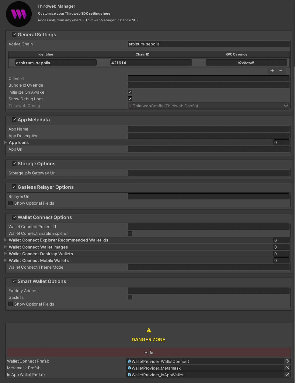Click the Client Id label
295x383 pixels.
(x=16, y=78)
